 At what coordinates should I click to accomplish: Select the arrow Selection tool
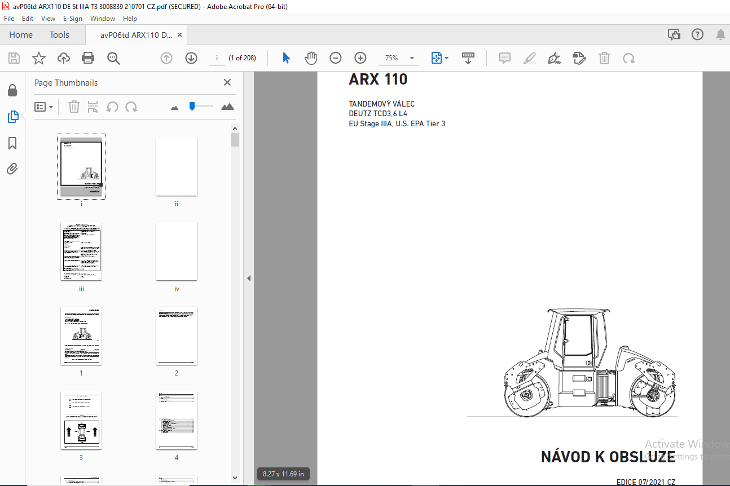[x=286, y=58]
